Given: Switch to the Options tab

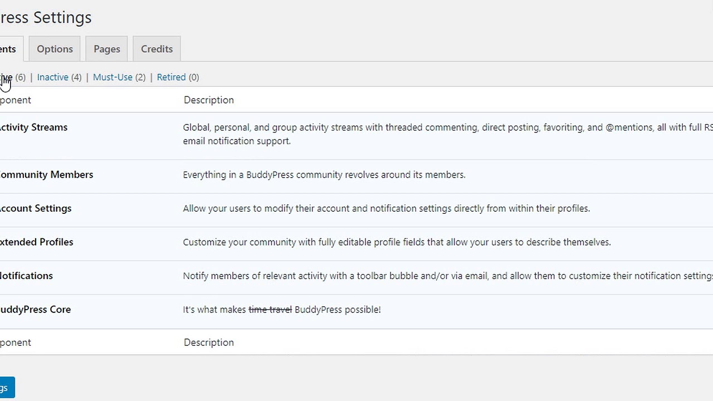Looking at the screenshot, I should click(55, 49).
